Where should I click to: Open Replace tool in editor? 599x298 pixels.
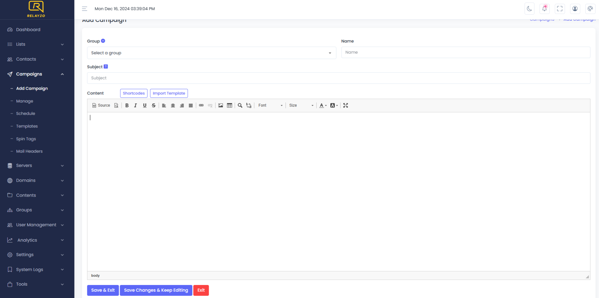[249, 106]
